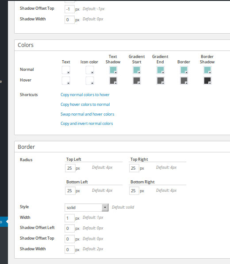Click Copy hover colors to normal link
Viewport: 230px width, 264px height.
(x=85, y=105)
